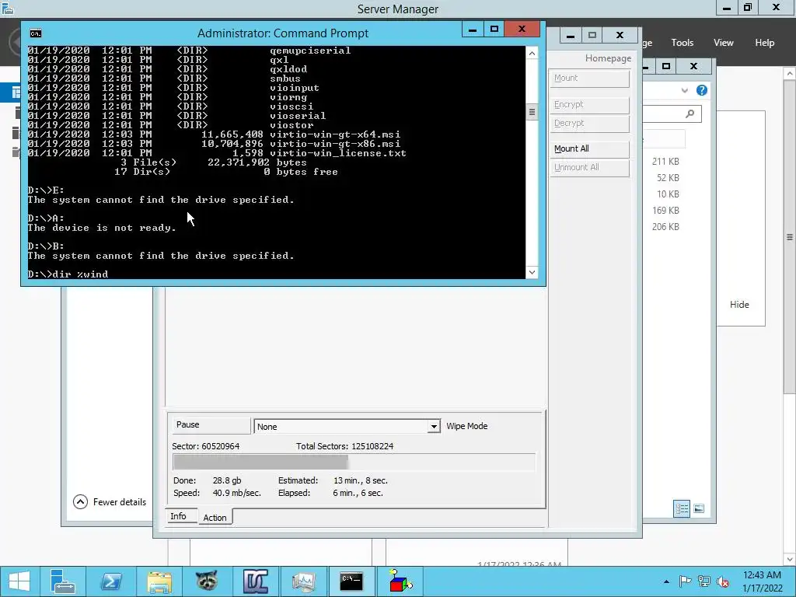Open the performance monitor taskbar icon
Screen dimensions: 796x597
click(304, 581)
